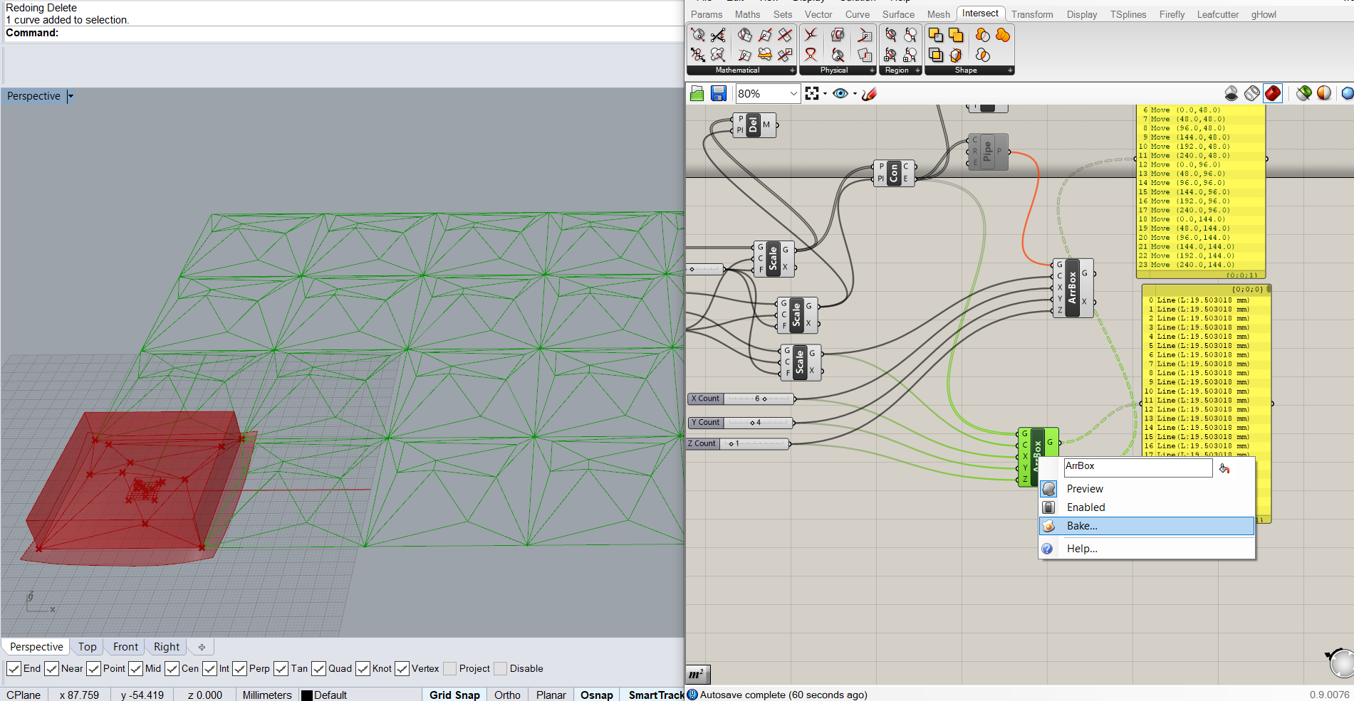Zoom extents on the Grasshopper canvas
1354x701 pixels.
pos(812,93)
